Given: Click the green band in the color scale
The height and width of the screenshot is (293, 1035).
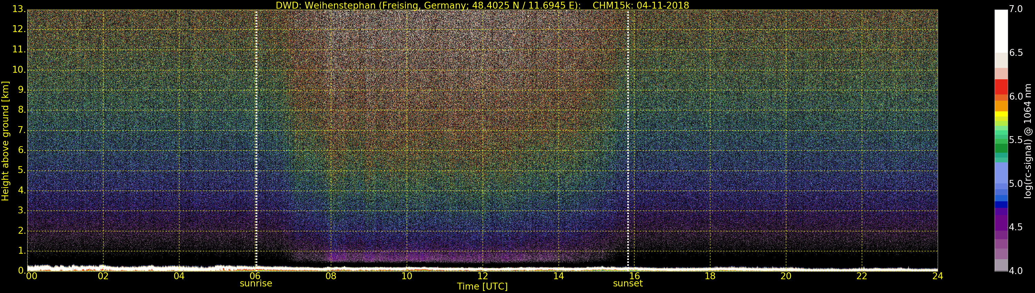Looking at the screenshot, I should (1001, 148).
